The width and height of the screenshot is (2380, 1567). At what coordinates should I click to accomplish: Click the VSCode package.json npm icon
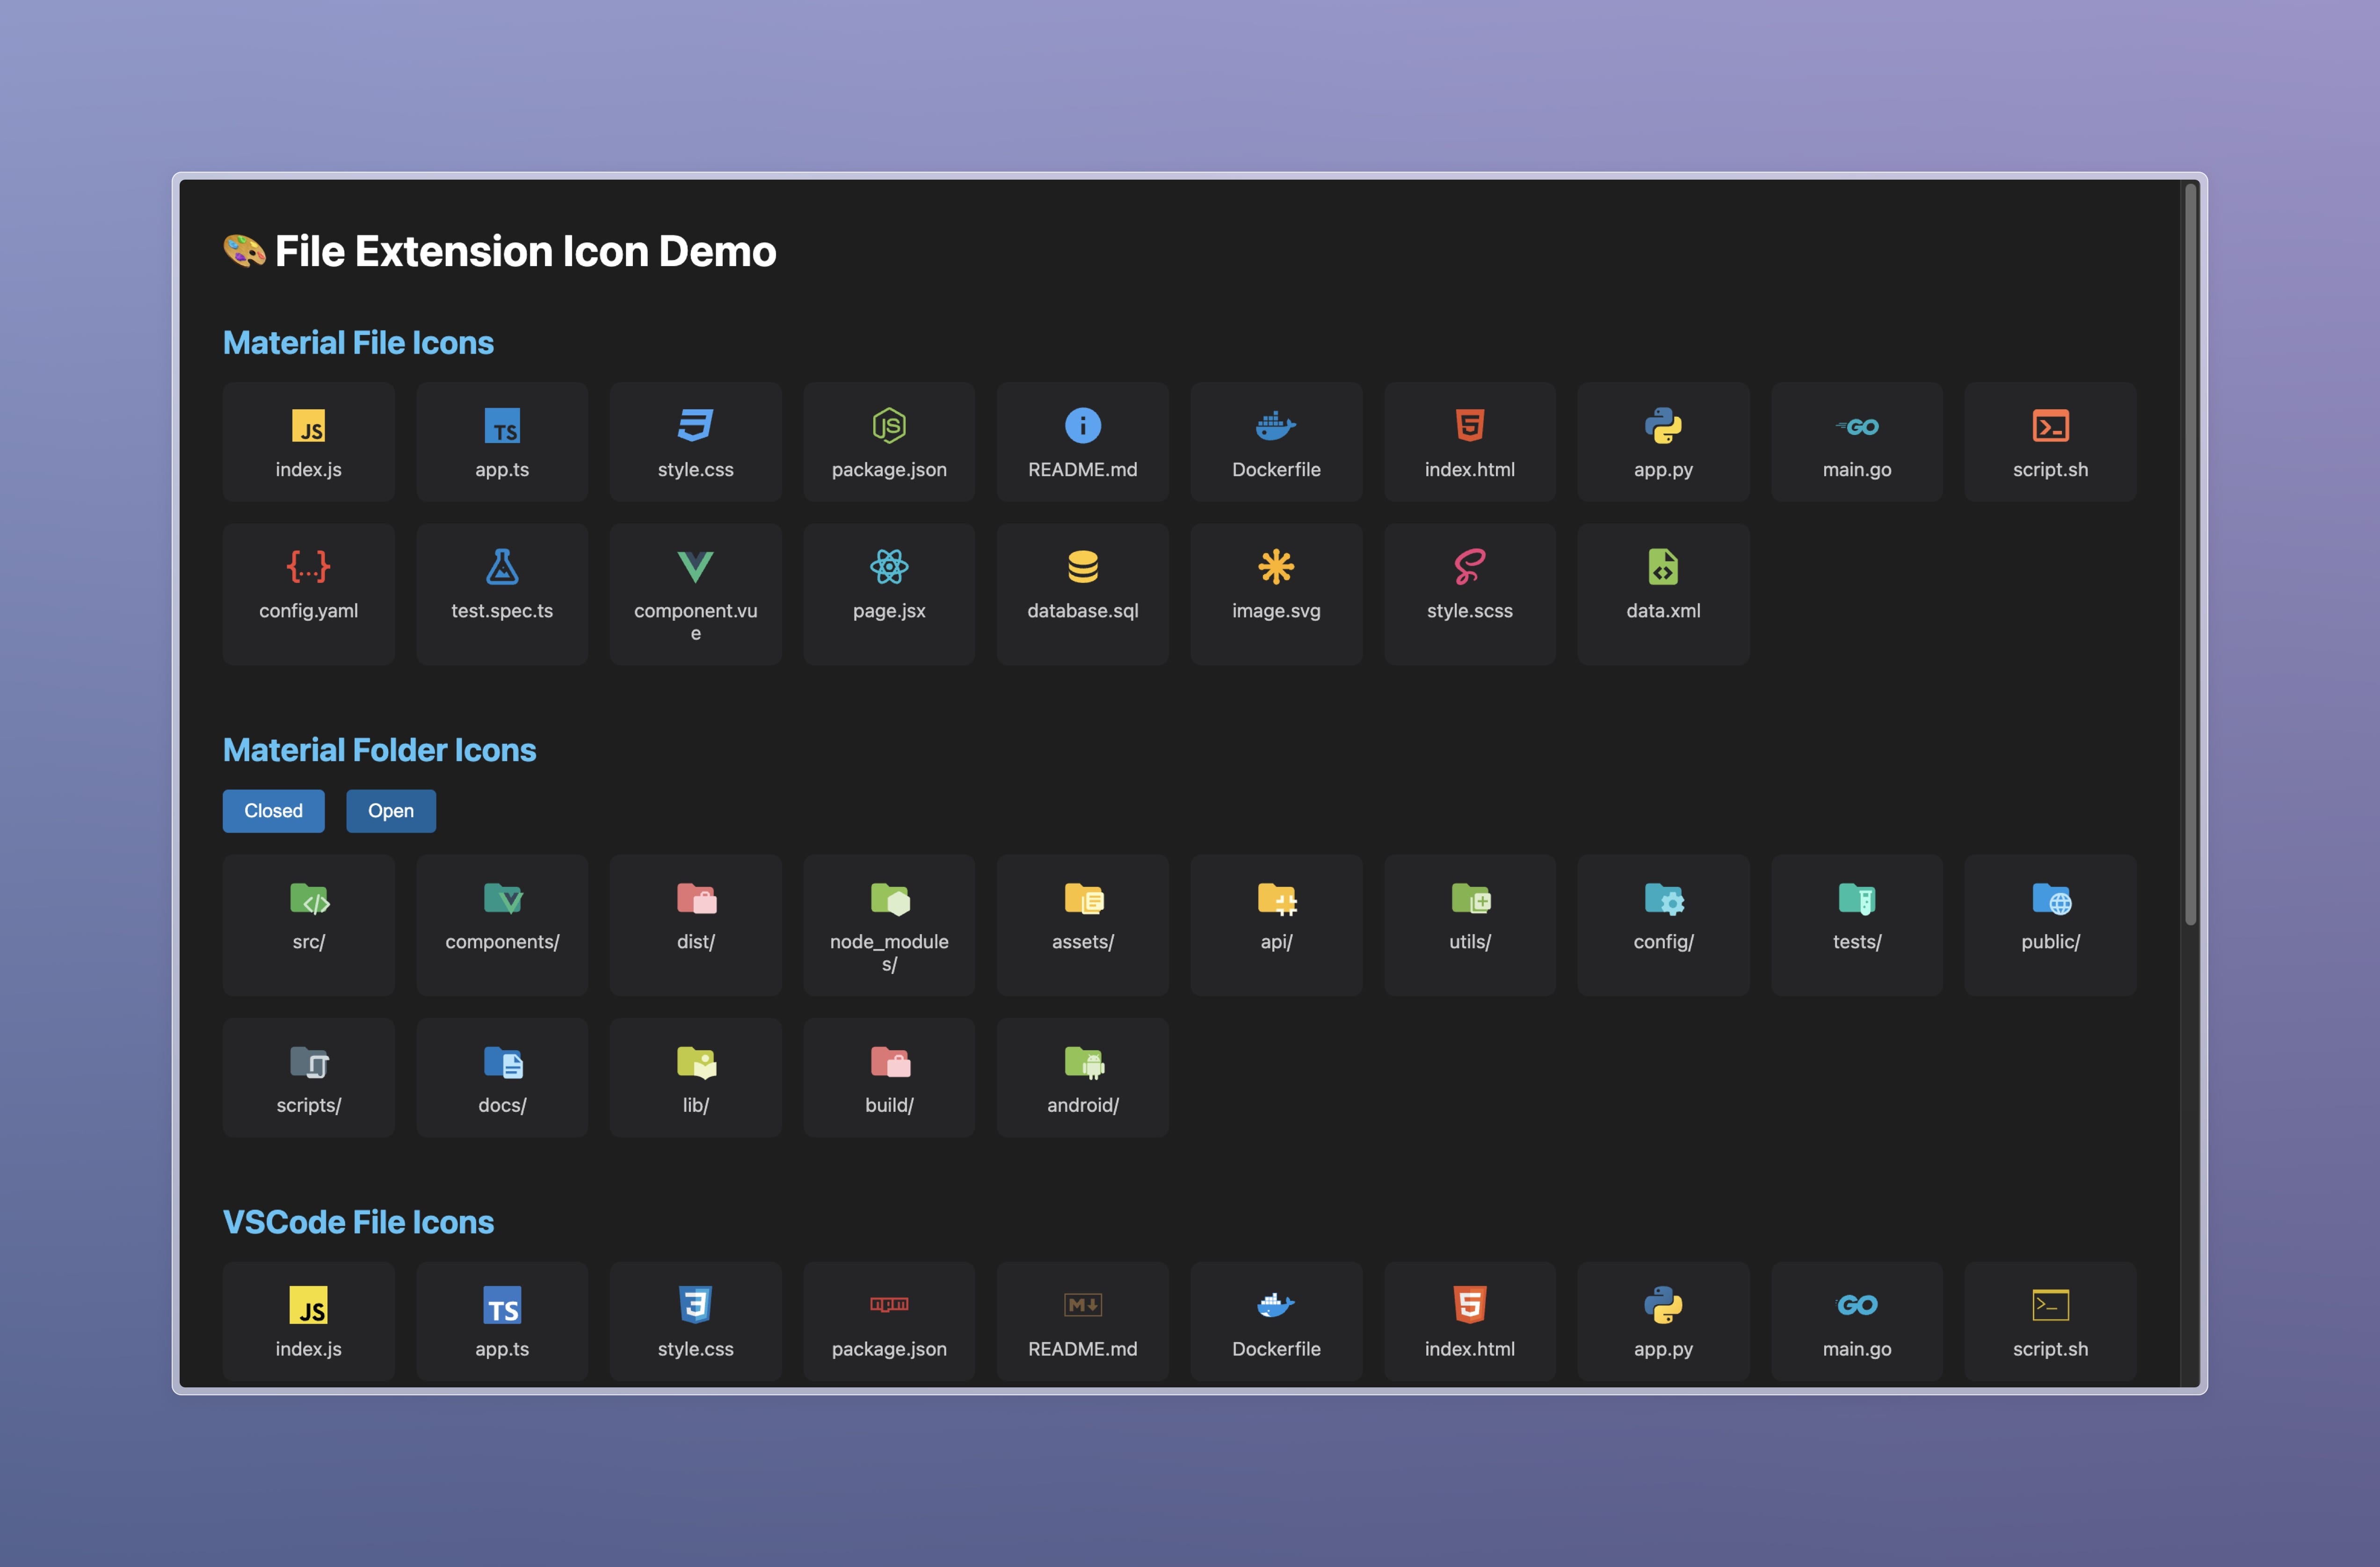[x=889, y=1304]
